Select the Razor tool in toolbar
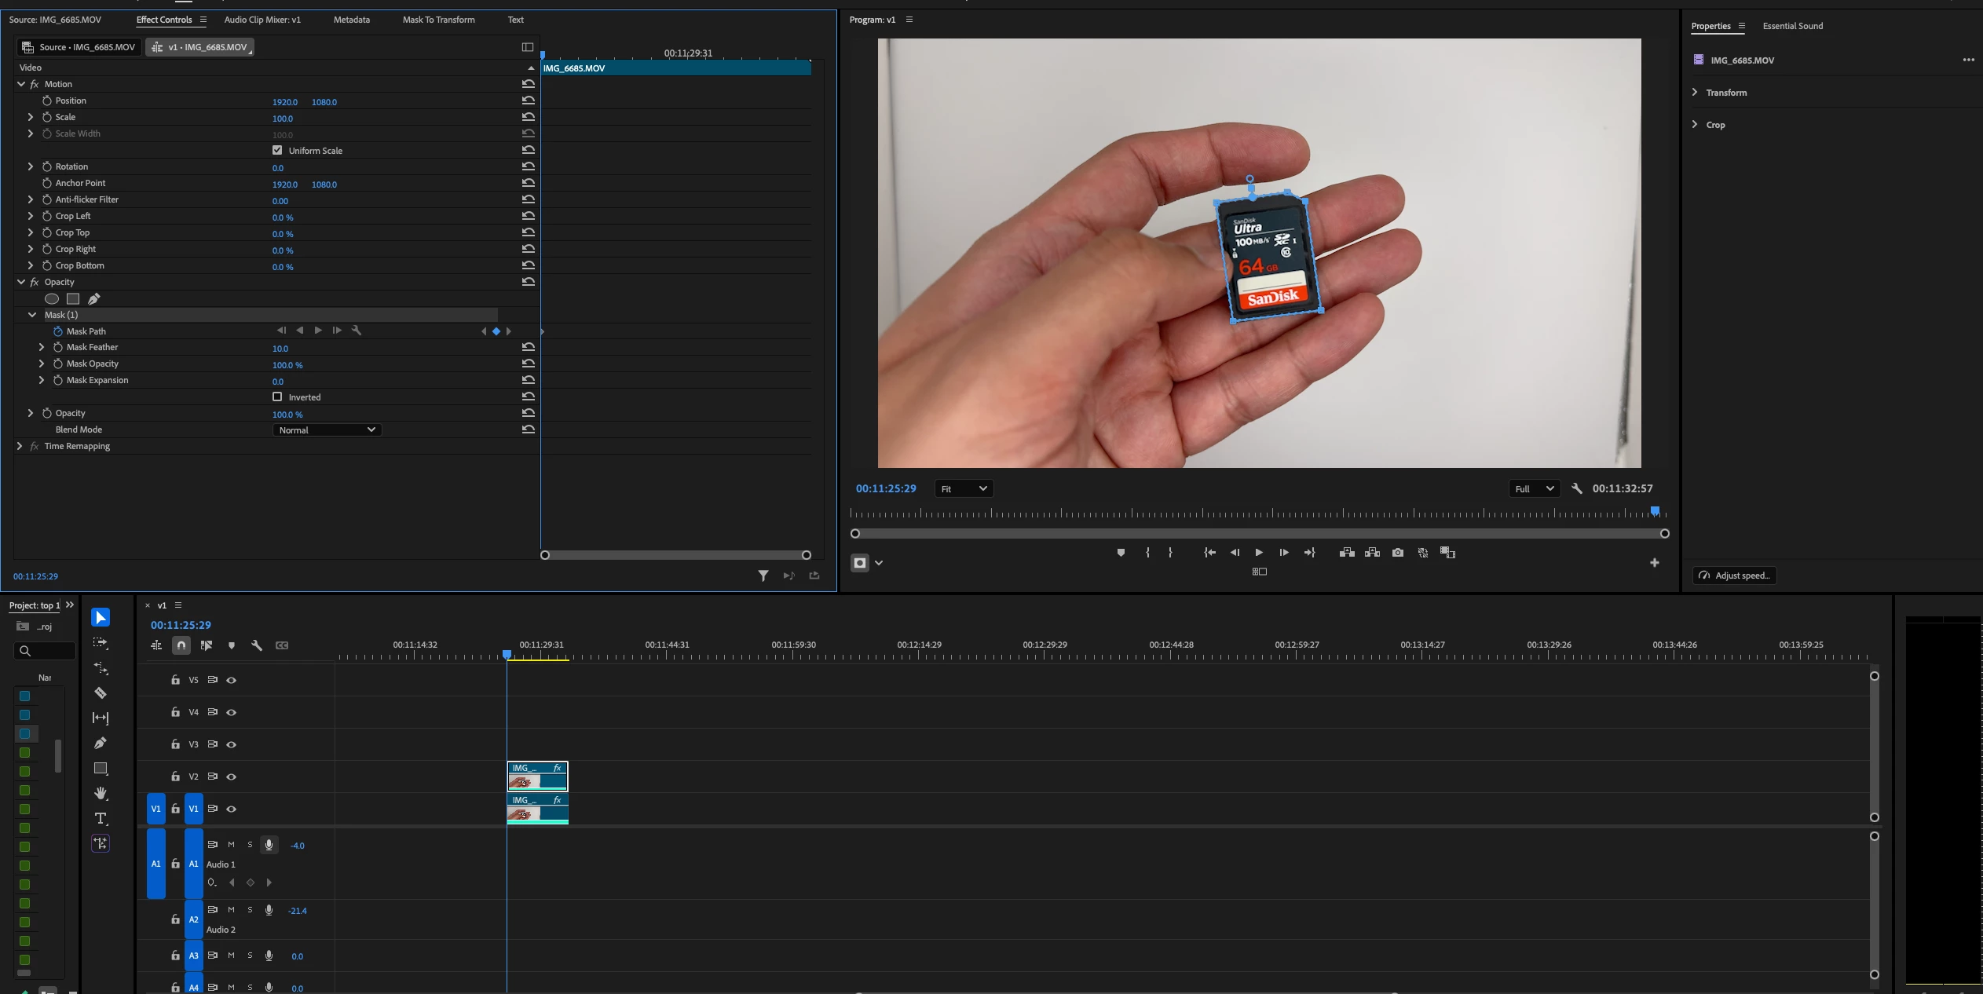Screen dimensions: 1983x994 pyautogui.click(x=101, y=693)
